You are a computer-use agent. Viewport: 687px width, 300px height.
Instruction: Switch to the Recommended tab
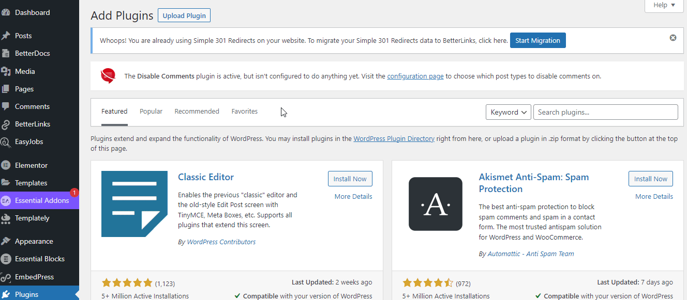click(197, 112)
